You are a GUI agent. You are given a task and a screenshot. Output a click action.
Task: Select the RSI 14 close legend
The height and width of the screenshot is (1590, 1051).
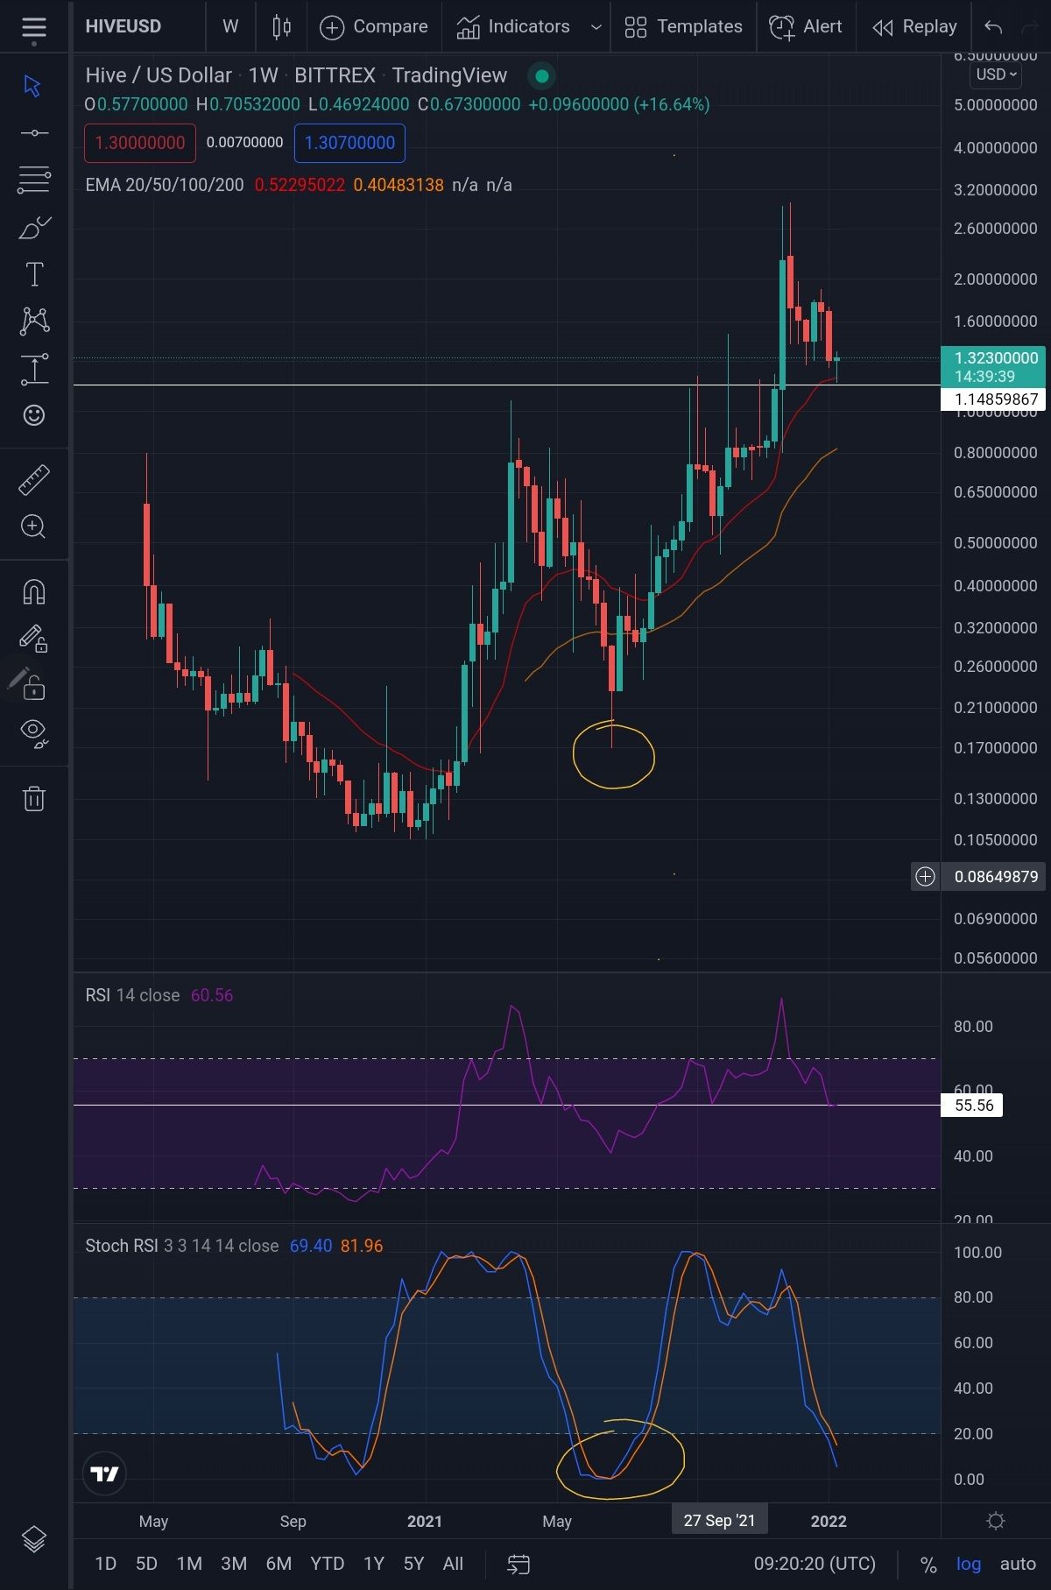[132, 995]
